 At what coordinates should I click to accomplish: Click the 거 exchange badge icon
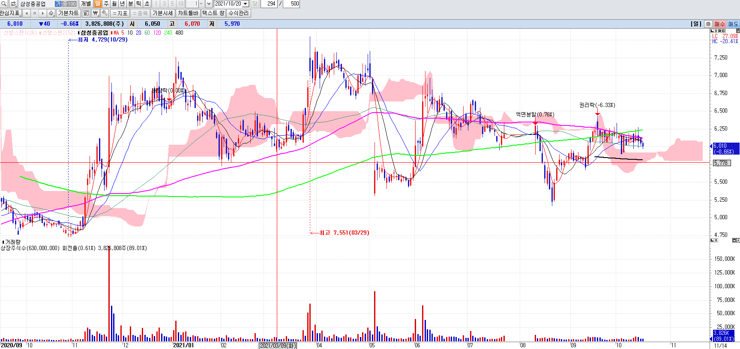pos(58,4)
